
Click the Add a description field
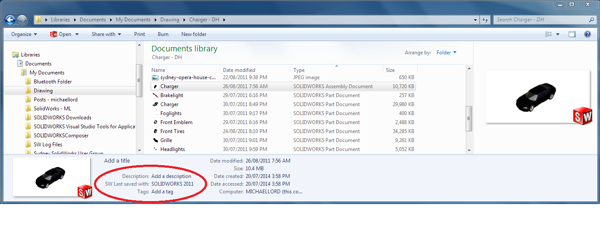(171, 176)
